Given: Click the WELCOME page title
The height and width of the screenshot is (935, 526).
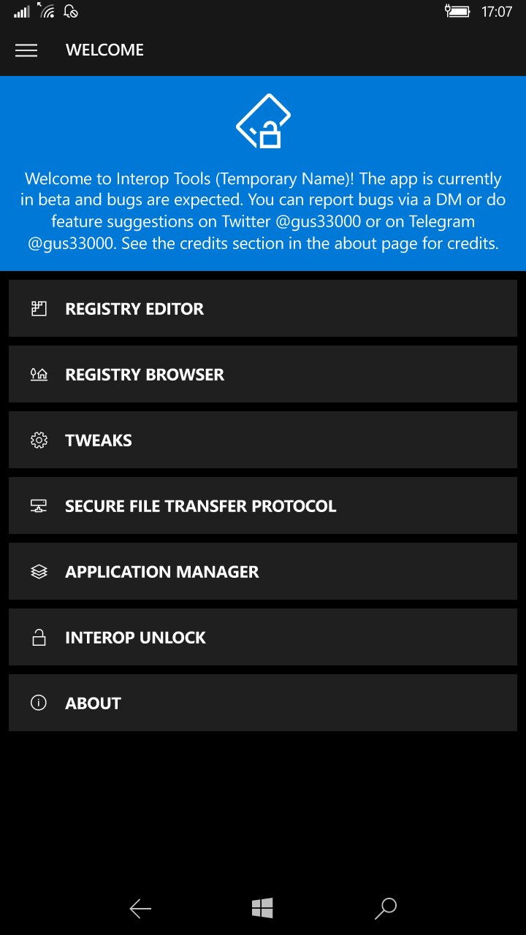Looking at the screenshot, I should pos(104,50).
